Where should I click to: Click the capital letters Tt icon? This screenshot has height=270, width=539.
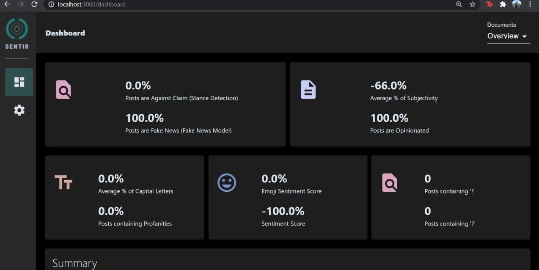pos(63,183)
